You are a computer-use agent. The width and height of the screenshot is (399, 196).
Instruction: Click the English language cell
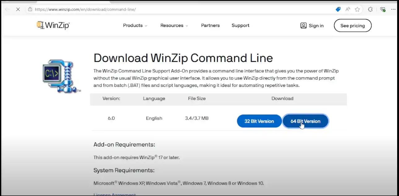(154, 118)
